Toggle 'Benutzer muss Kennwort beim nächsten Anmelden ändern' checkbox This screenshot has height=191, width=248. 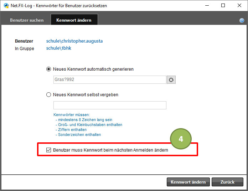(48, 150)
